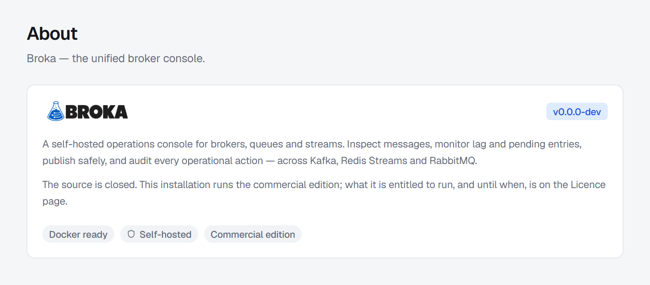The height and width of the screenshot is (285, 650).
Task: Click the shield icon in Self-hosted chip
Action: click(x=131, y=234)
